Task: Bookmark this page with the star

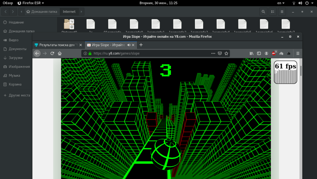Action: click(226, 53)
